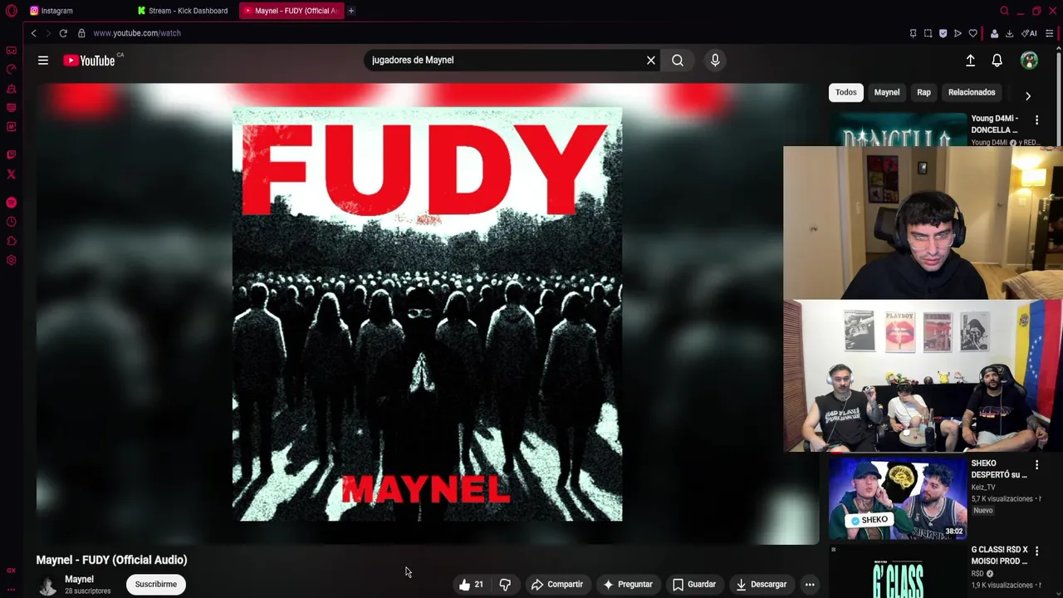Reload the YouTube page
This screenshot has height=598, width=1063.
pyautogui.click(x=63, y=33)
